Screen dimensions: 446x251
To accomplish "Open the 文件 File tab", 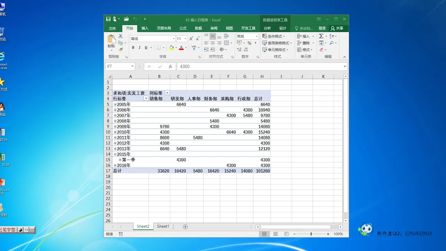I will tap(112, 28).
